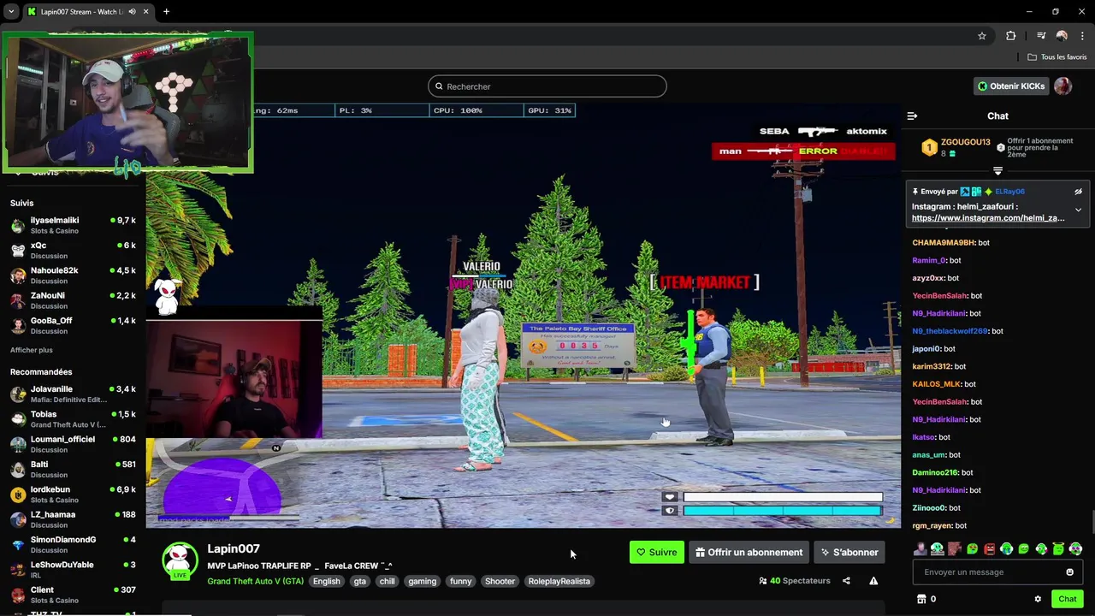
Task: Open Client recommended channel
Action: tap(73, 595)
